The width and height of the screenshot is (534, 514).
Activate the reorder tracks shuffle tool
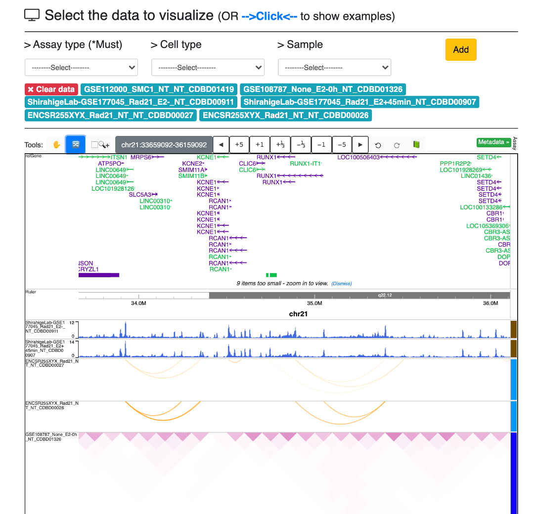76,145
